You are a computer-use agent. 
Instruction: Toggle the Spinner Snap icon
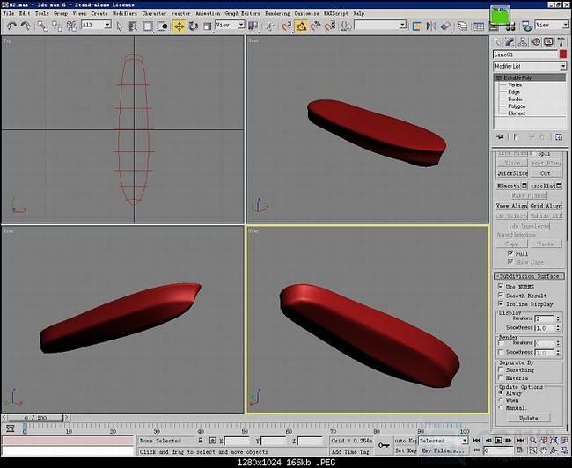330,26
